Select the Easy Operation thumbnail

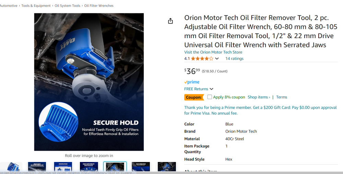point(141,167)
